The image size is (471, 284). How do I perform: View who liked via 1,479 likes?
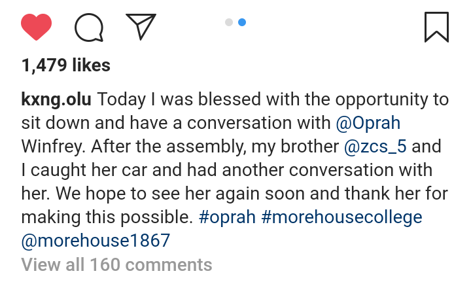pos(65,65)
